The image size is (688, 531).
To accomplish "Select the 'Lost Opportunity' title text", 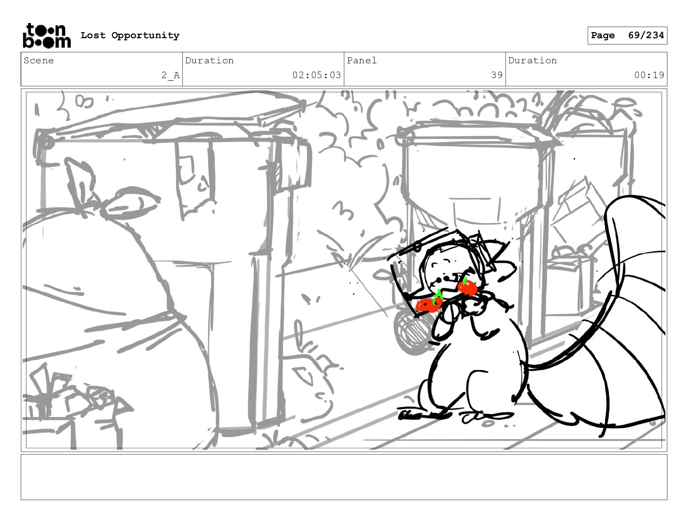I will (x=130, y=36).
